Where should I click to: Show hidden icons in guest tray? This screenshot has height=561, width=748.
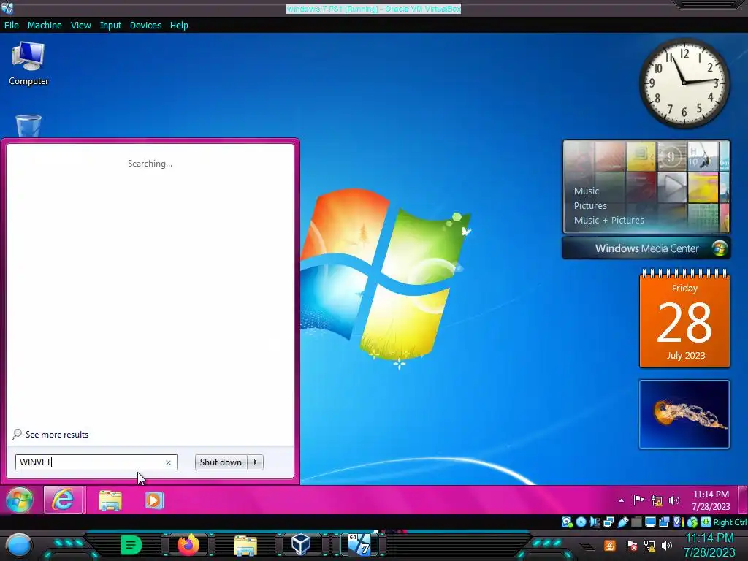coord(621,500)
